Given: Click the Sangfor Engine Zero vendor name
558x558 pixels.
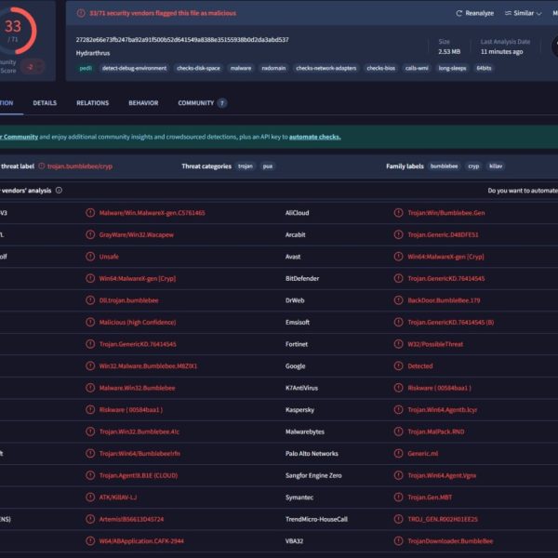Looking at the screenshot, I should point(313,475).
